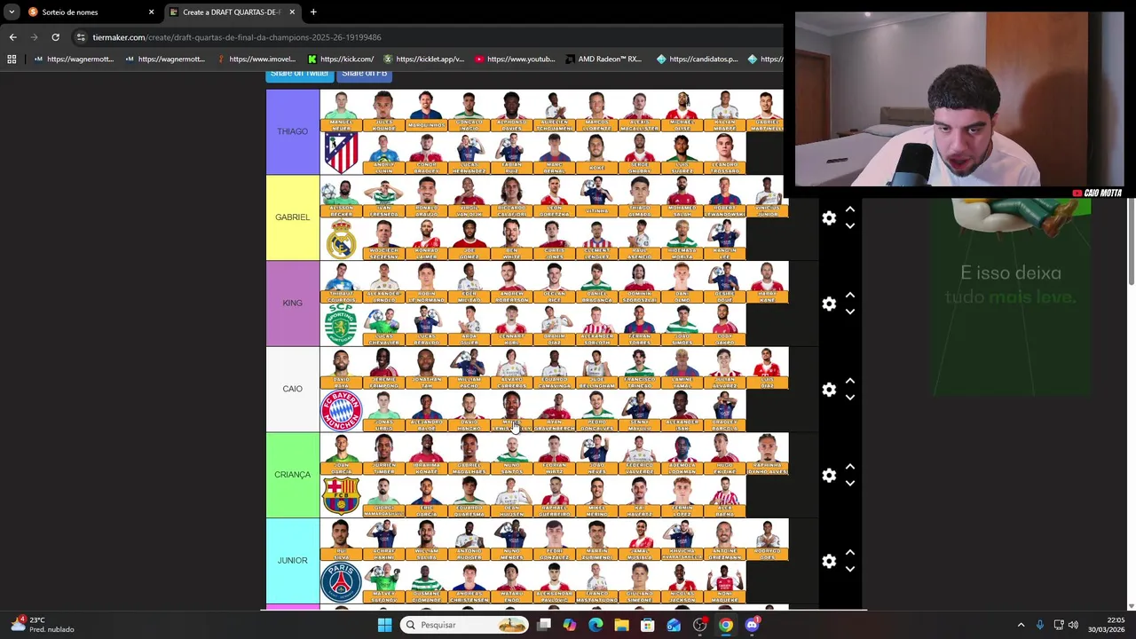Open the kicklet.app bookmark
The image size is (1136, 639).
[423, 59]
